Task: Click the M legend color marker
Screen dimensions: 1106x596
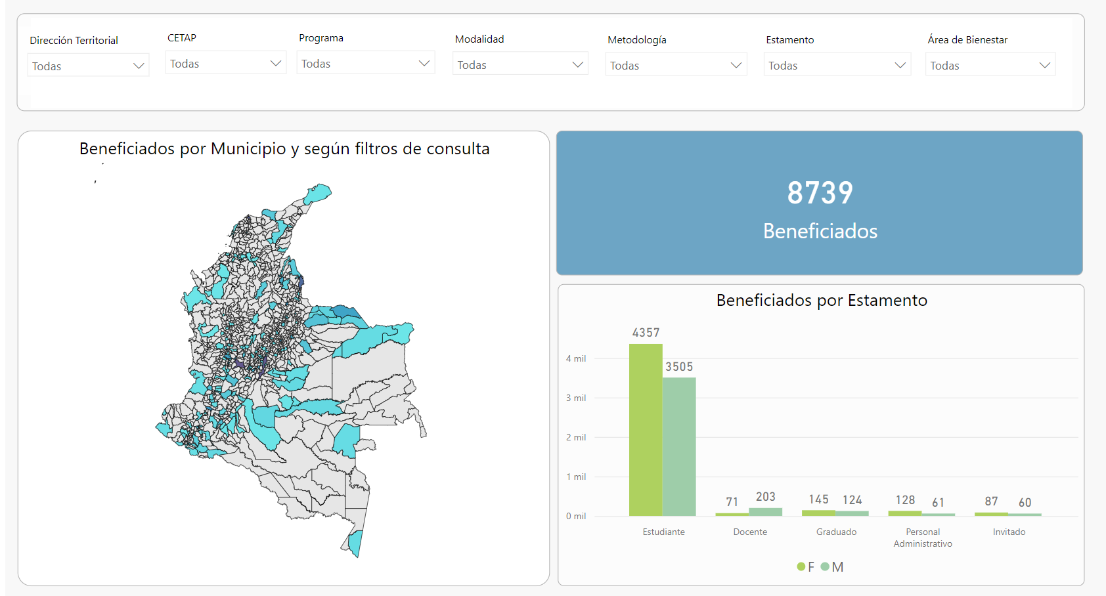Action: pos(825,566)
